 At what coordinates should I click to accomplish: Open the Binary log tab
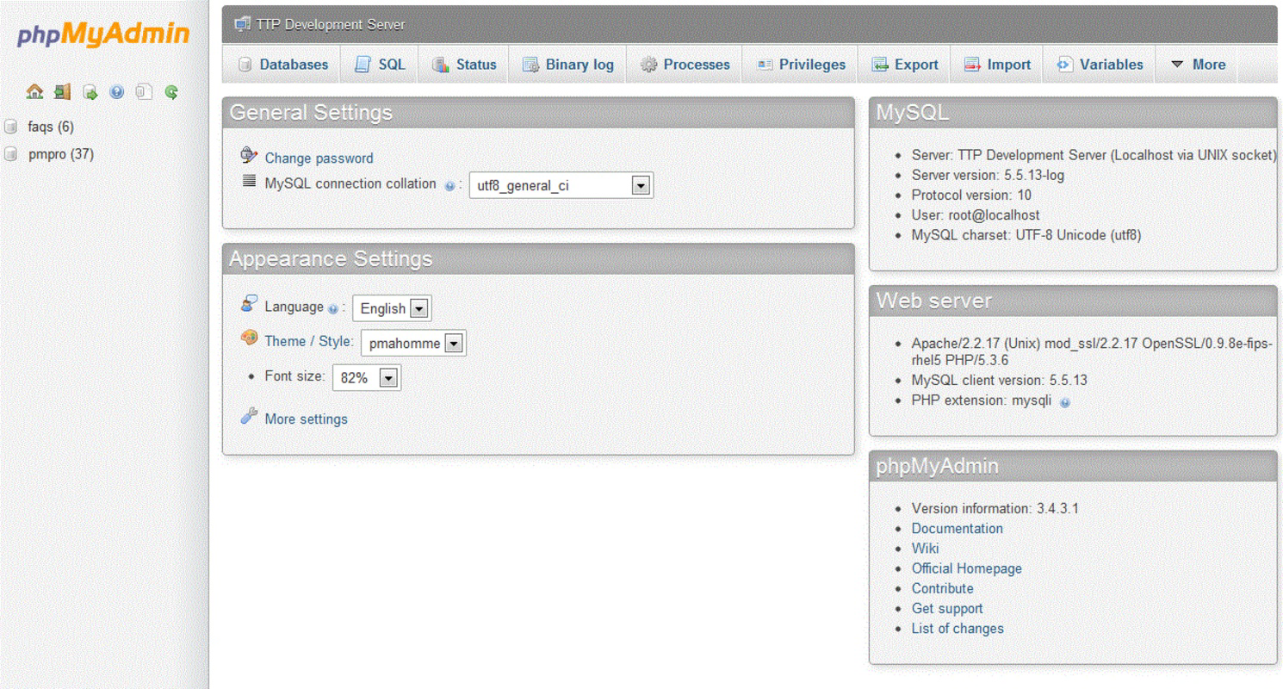point(567,65)
